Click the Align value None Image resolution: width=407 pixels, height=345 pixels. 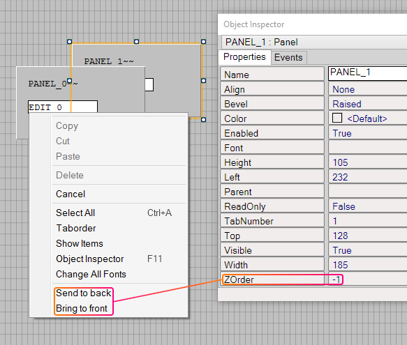367,89
